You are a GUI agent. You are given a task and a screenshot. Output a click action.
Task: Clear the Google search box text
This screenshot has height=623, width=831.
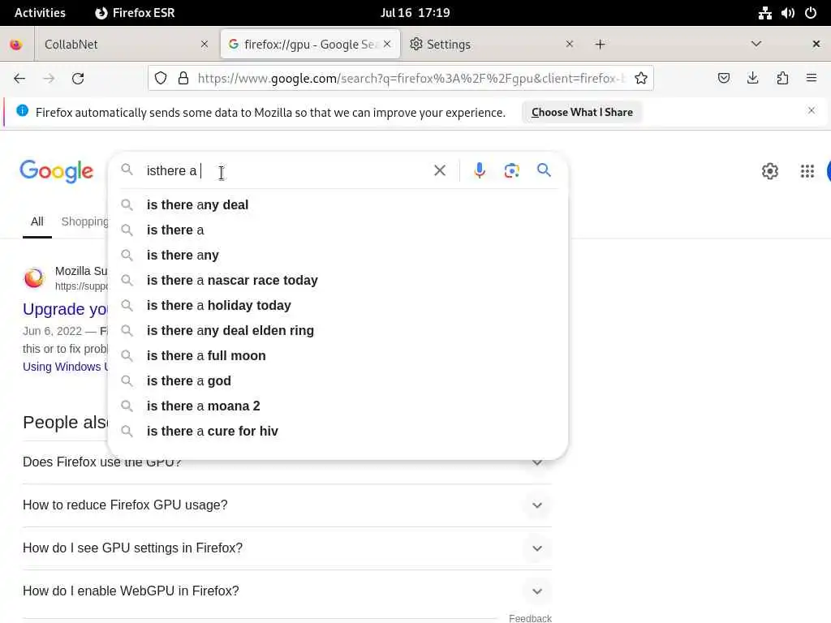coord(440,170)
